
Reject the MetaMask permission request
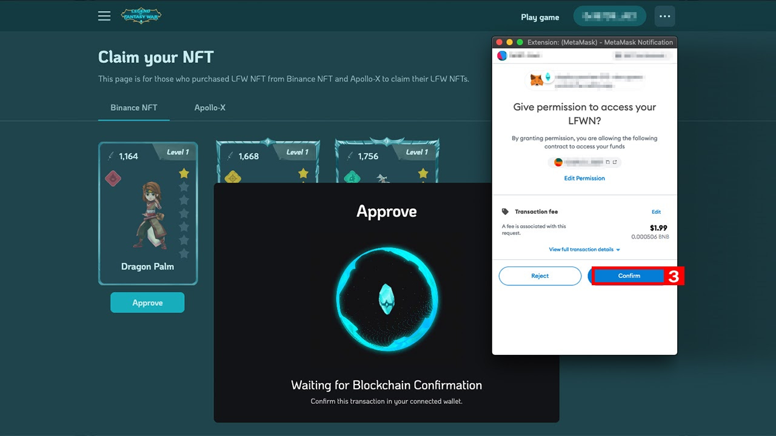540,276
